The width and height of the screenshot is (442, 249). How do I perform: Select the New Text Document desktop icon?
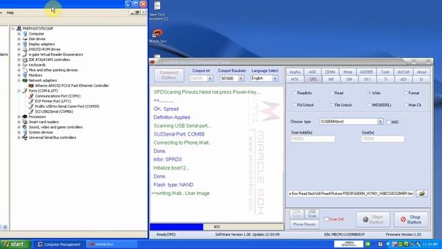pos(157,6)
